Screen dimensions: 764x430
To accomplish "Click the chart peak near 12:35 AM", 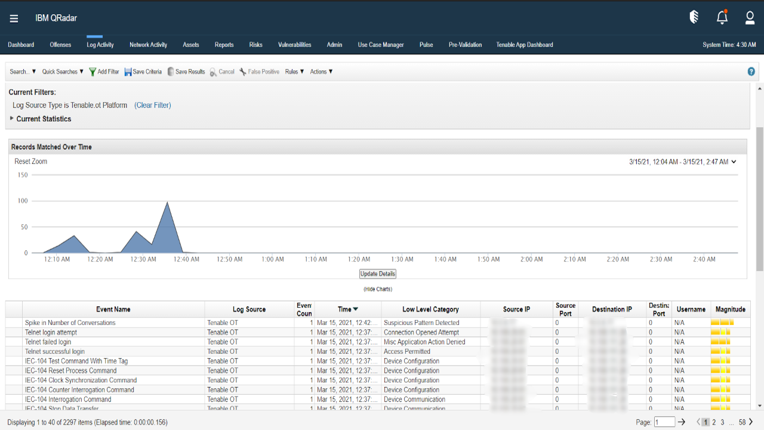I will pos(168,202).
